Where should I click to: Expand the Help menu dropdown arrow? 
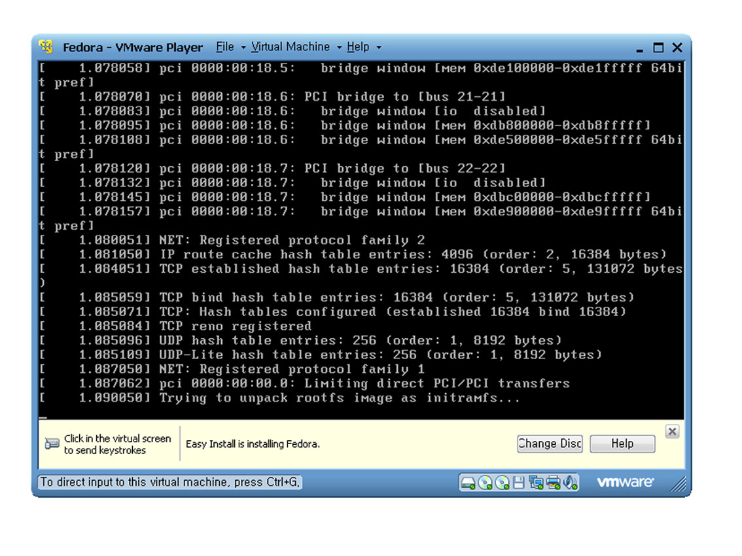pyautogui.click(x=379, y=47)
